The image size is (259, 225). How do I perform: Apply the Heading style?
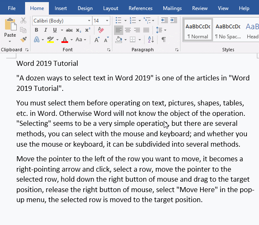pos(252,30)
